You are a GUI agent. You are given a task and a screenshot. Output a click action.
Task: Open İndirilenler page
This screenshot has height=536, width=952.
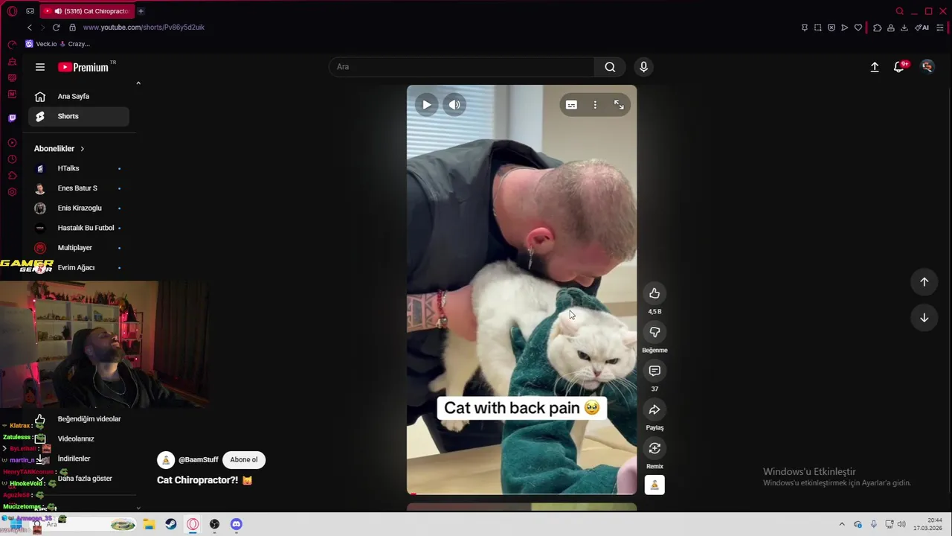coord(78,459)
